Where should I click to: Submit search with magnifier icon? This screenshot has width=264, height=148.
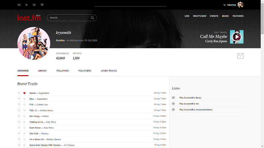(92, 18)
